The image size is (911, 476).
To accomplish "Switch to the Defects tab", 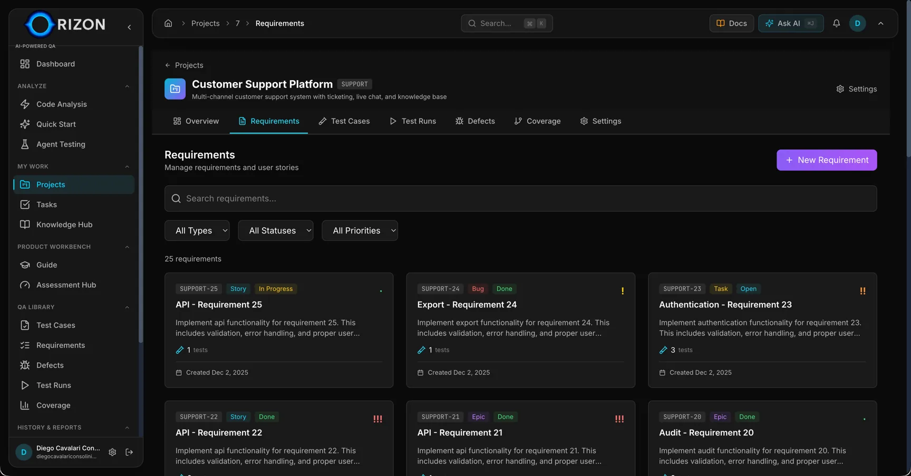I will pyautogui.click(x=475, y=121).
